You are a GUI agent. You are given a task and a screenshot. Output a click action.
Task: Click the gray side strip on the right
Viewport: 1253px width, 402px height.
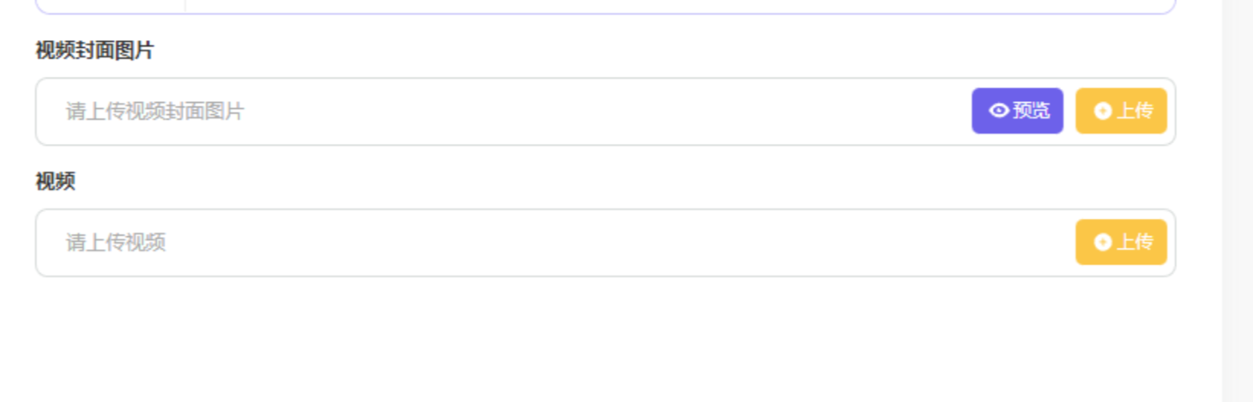point(1236,349)
